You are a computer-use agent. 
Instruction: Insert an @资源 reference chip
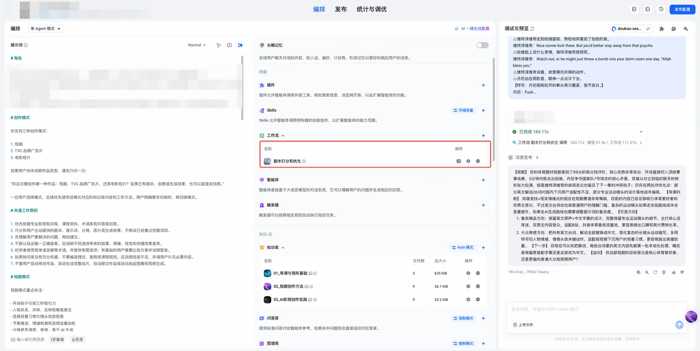77,340
